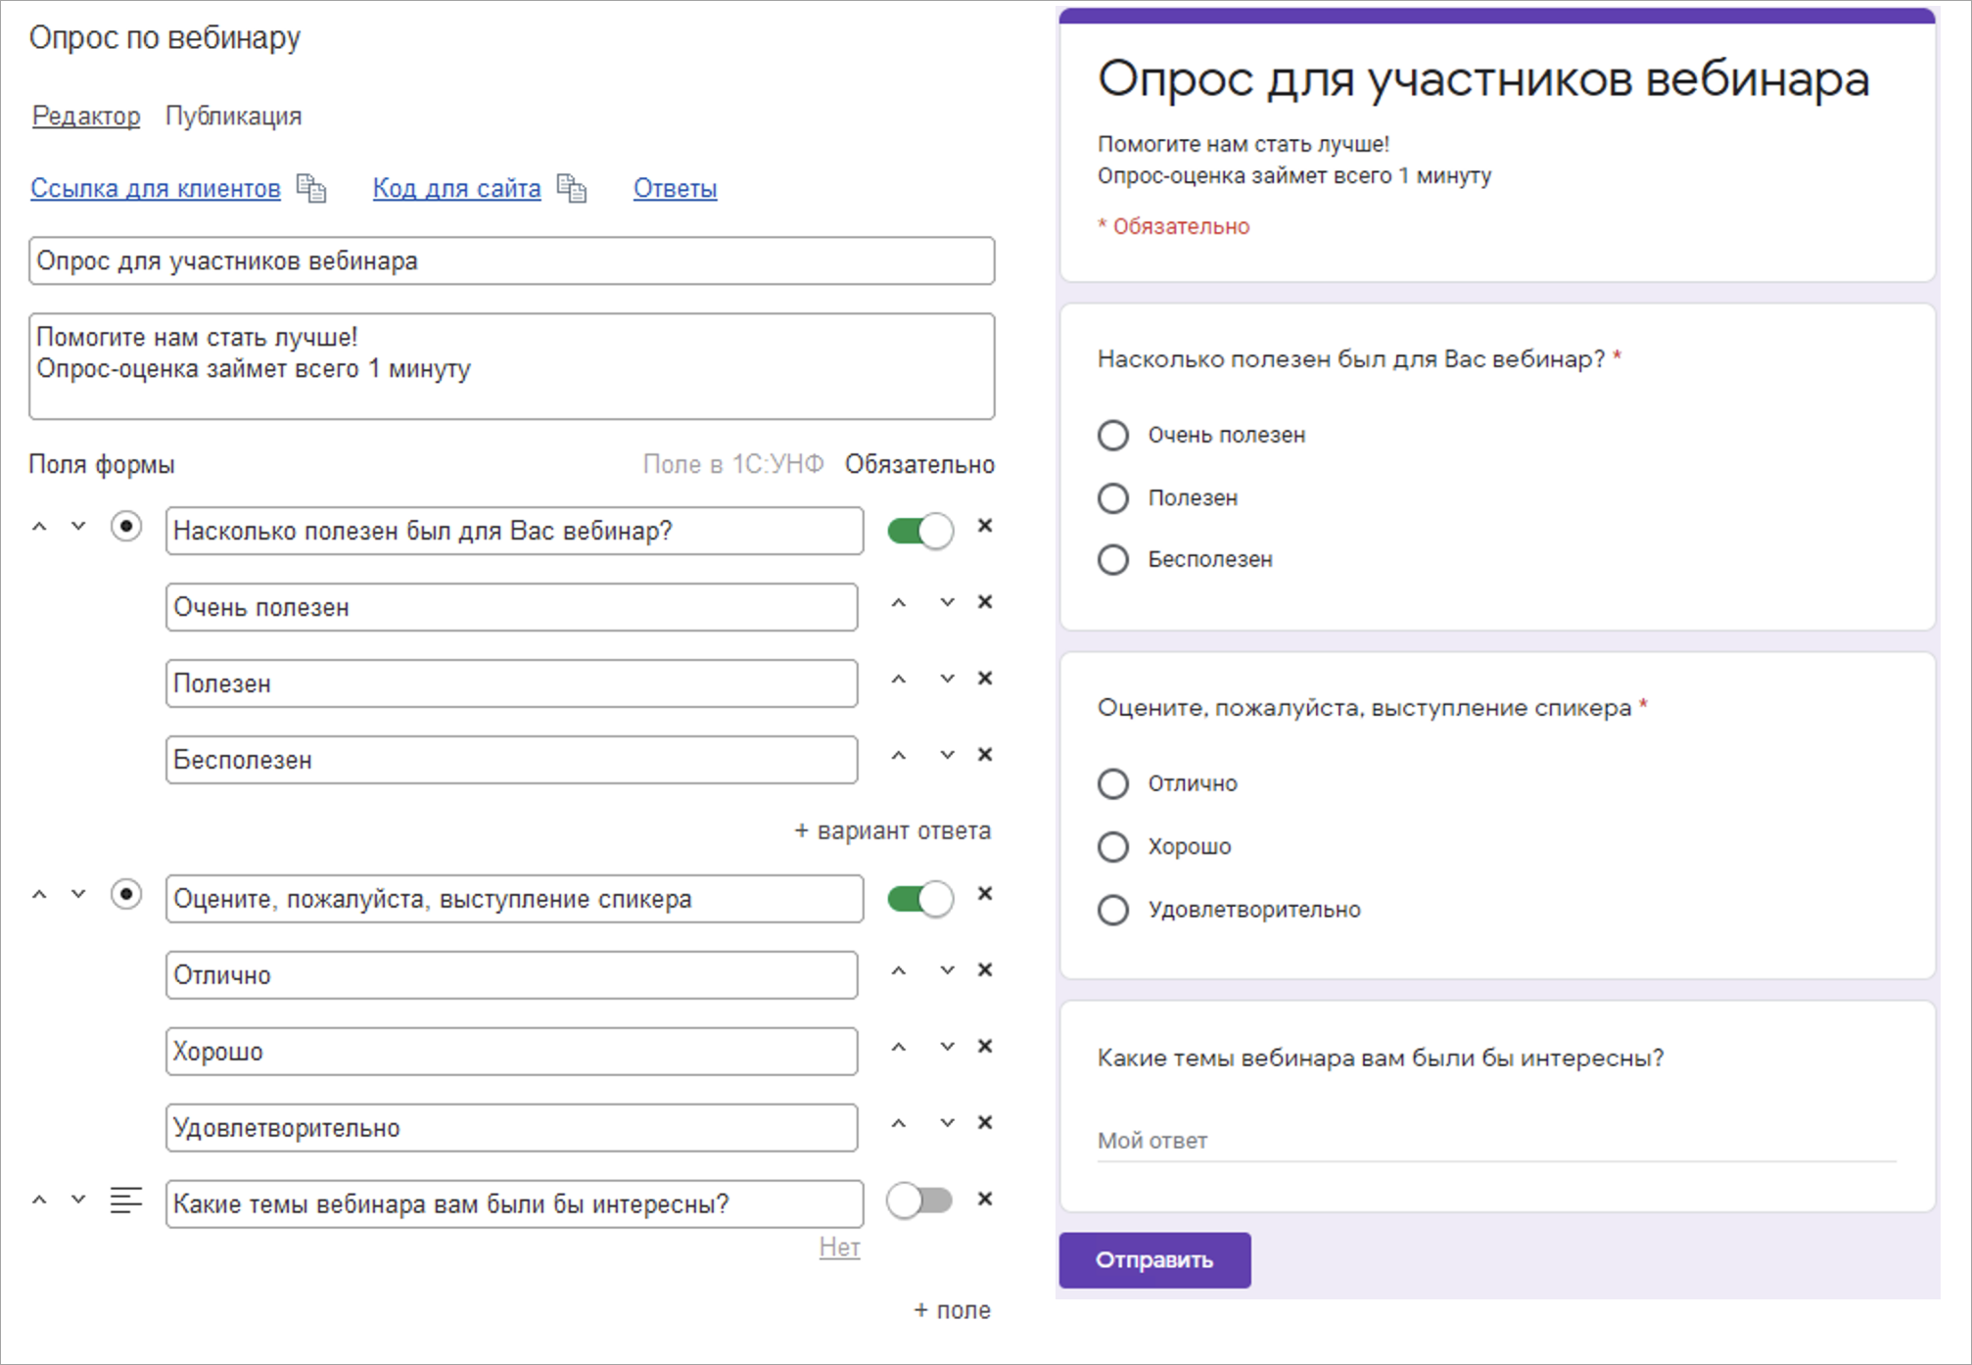
Task: Edit the 'Удовлетворительно' option field
Action: 512,1128
